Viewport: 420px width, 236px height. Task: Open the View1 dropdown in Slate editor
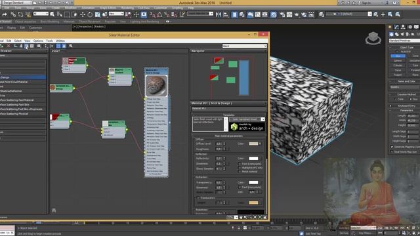pyautogui.click(x=245, y=46)
